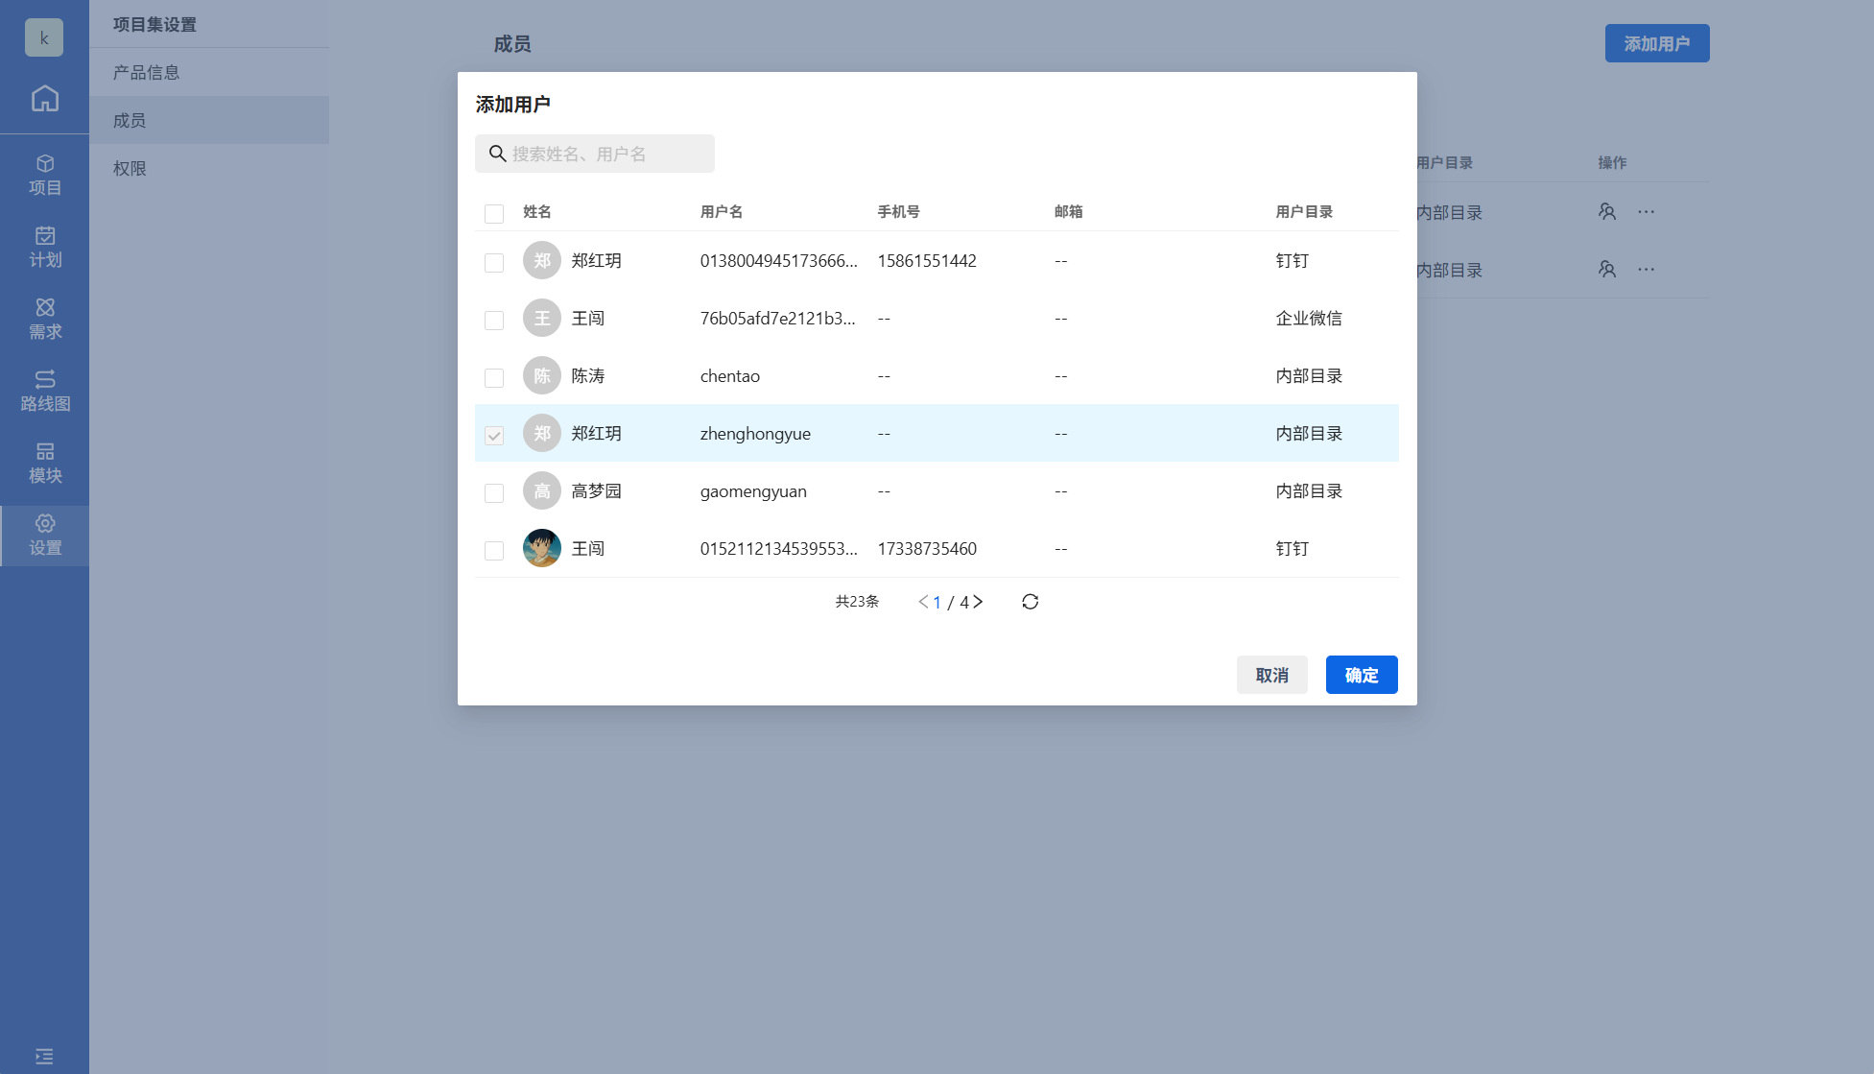This screenshot has height=1074, width=1874.
Task: Click 王闯's photo avatar thumbnail
Action: (x=542, y=548)
